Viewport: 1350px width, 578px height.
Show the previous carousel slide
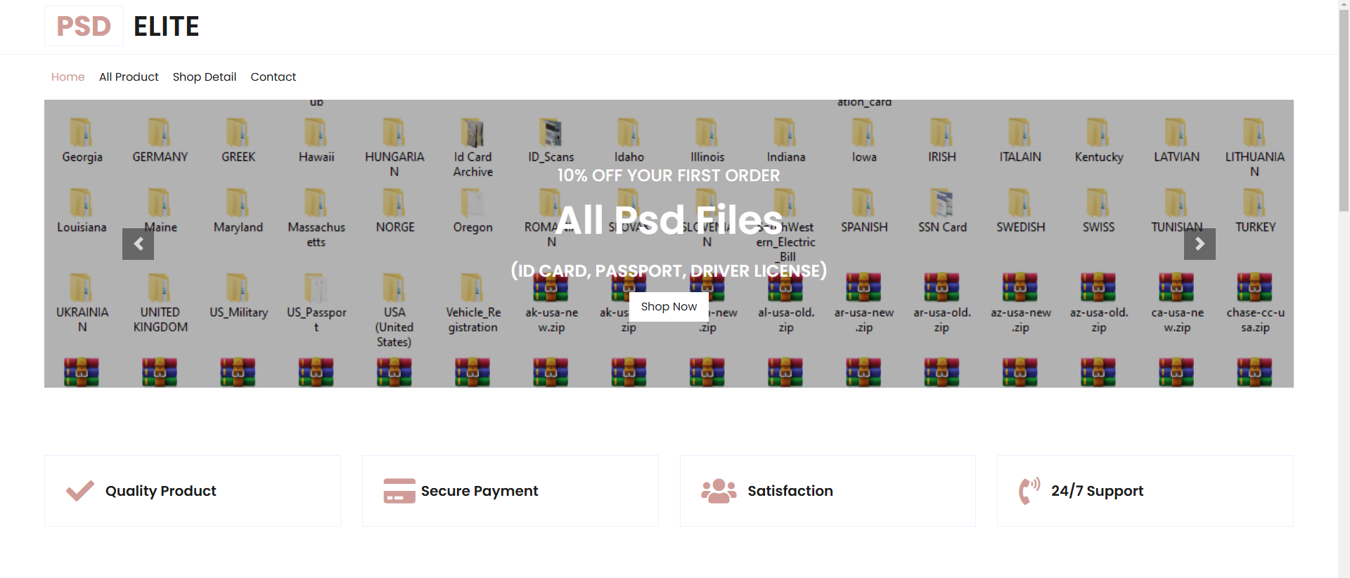pyautogui.click(x=138, y=244)
